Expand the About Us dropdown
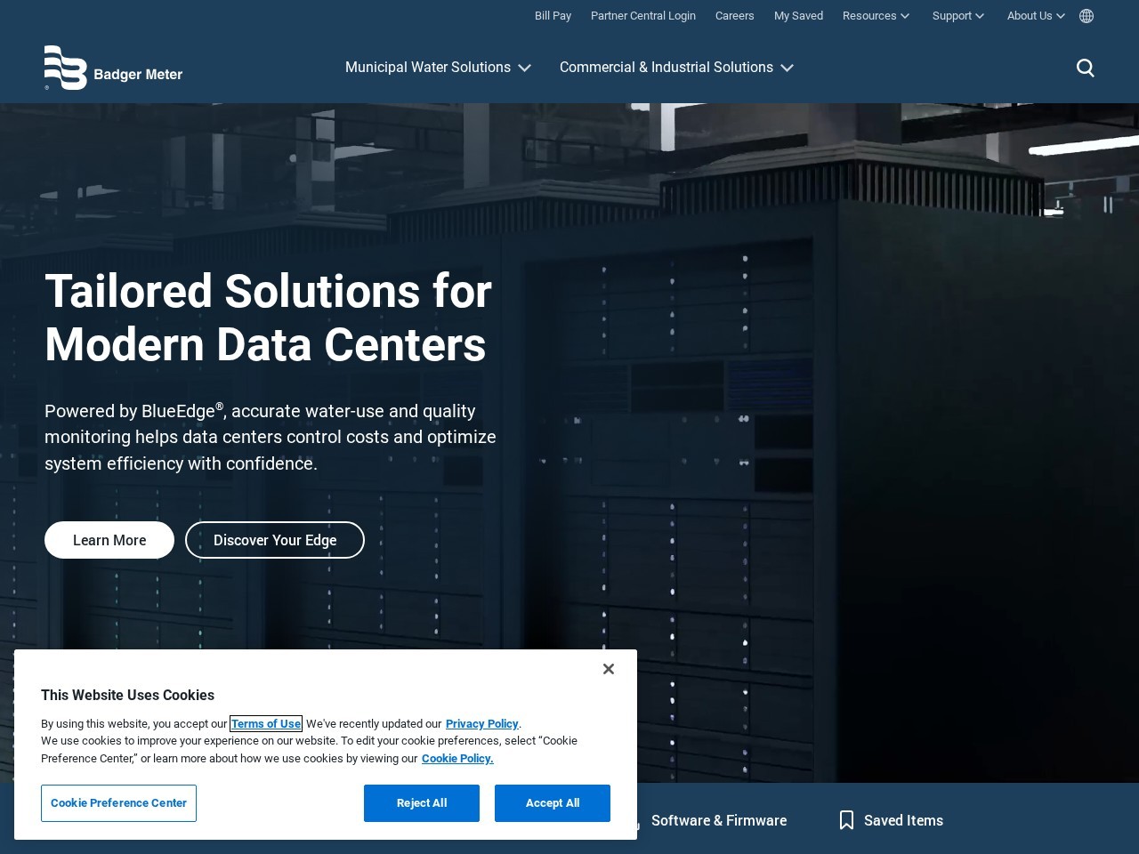1139x854 pixels. tap(1036, 16)
